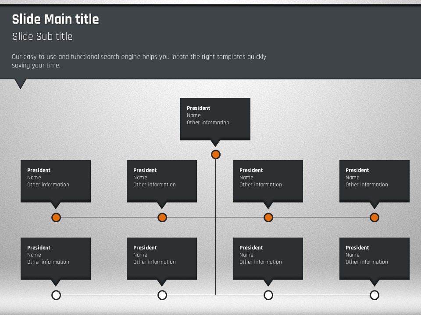
Task: Click the second orange node in the middle row
Action: (162, 217)
